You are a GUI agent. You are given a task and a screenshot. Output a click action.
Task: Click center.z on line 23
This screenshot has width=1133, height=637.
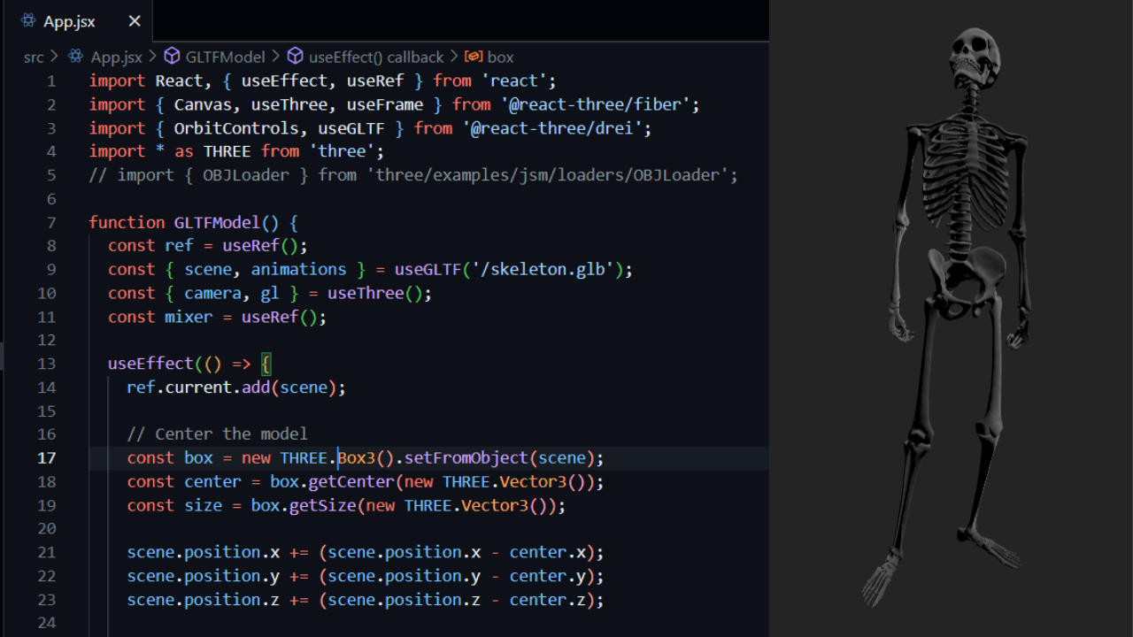[x=548, y=599]
